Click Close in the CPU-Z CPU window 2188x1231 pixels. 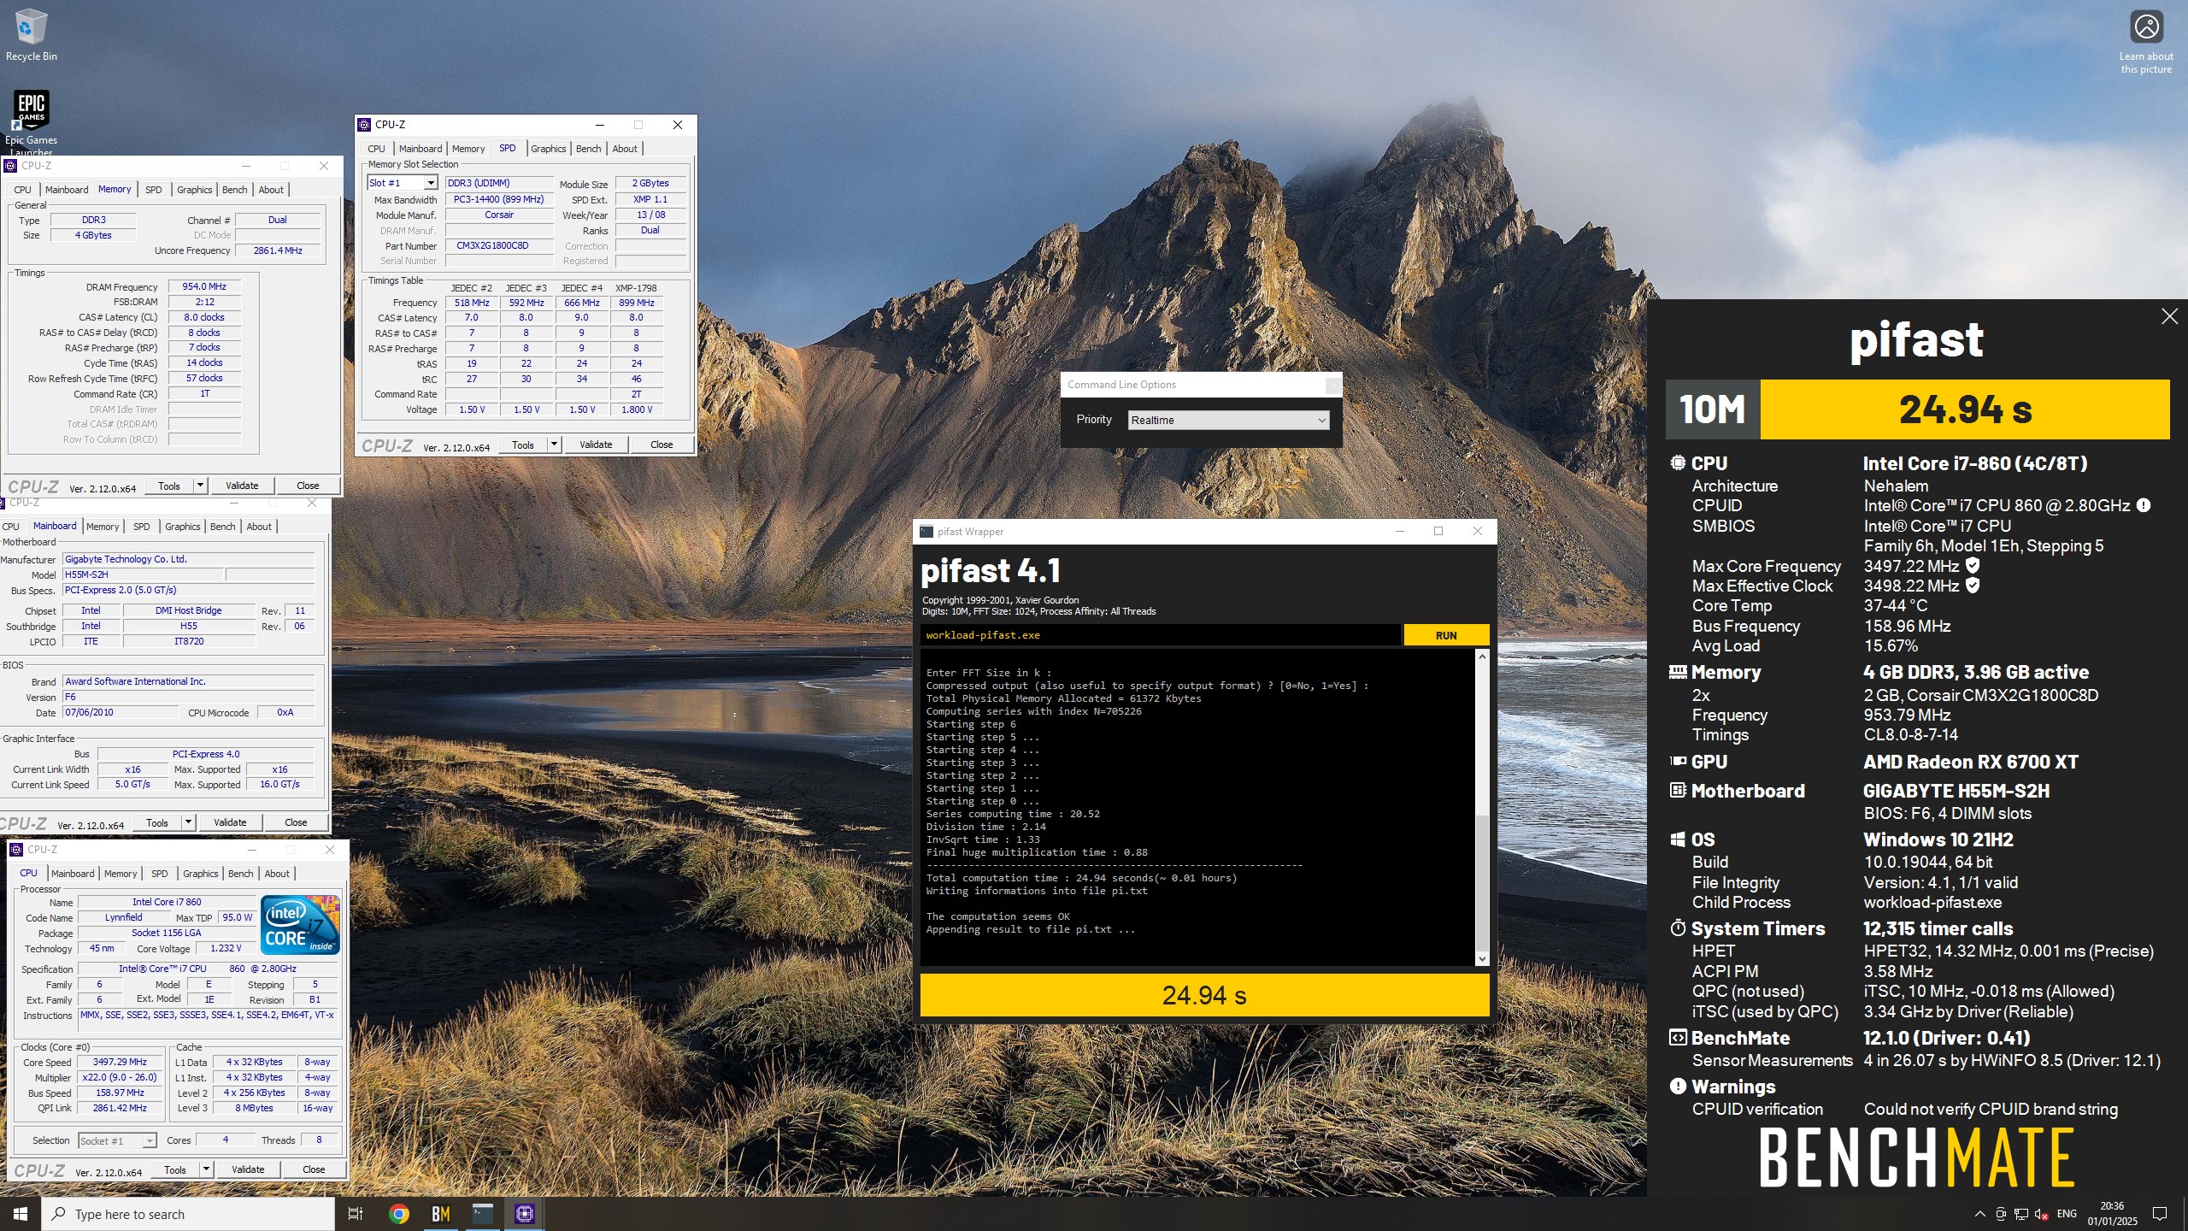coord(314,1169)
